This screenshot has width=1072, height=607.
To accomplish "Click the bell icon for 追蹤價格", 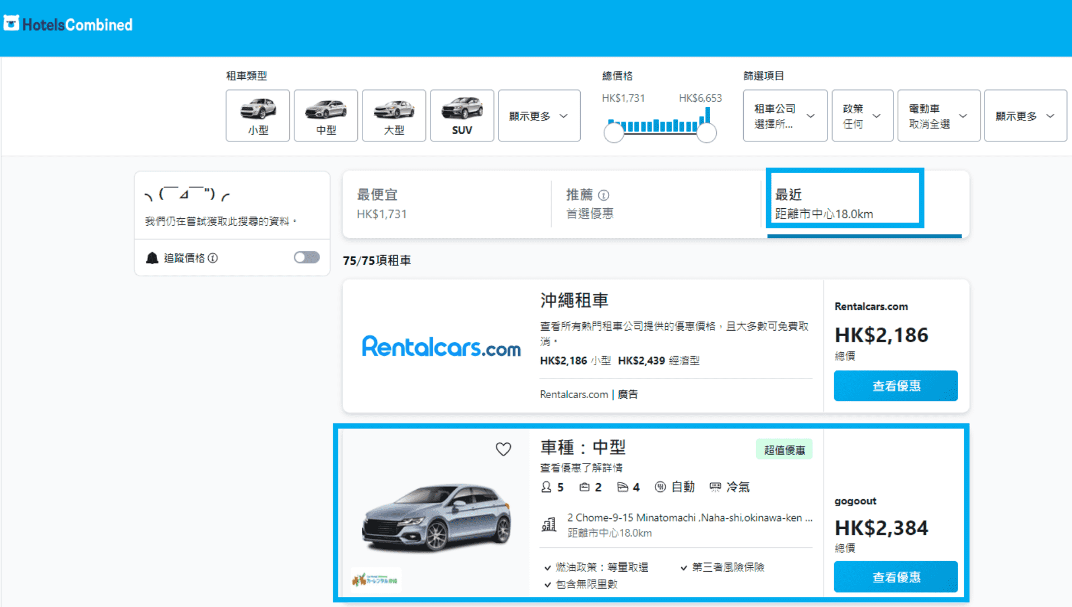I will tap(152, 257).
